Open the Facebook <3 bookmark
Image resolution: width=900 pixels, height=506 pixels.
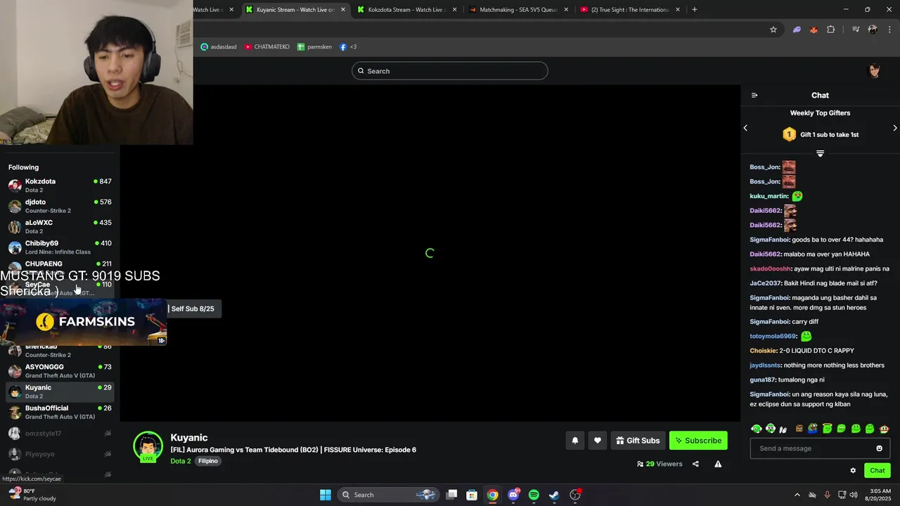point(348,47)
